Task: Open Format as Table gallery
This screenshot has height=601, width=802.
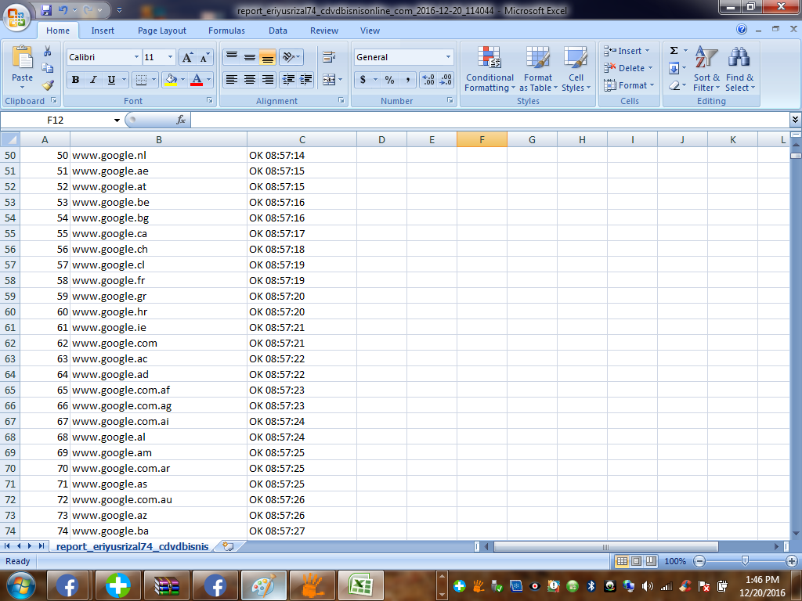Action: tap(538, 69)
